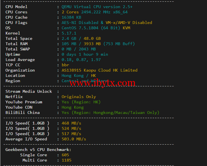Select the YouTube Premium region result
The width and height of the screenshot is (207, 166).
pos(81,102)
